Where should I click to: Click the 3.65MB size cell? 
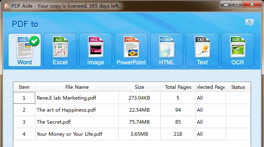coord(139,134)
